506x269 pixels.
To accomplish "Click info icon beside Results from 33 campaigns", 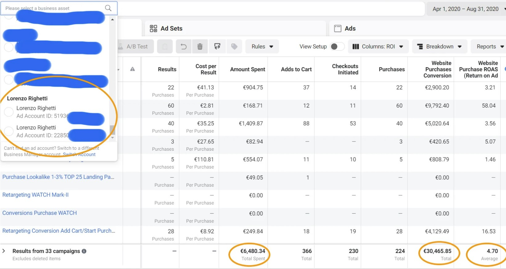I will (84, 251).
